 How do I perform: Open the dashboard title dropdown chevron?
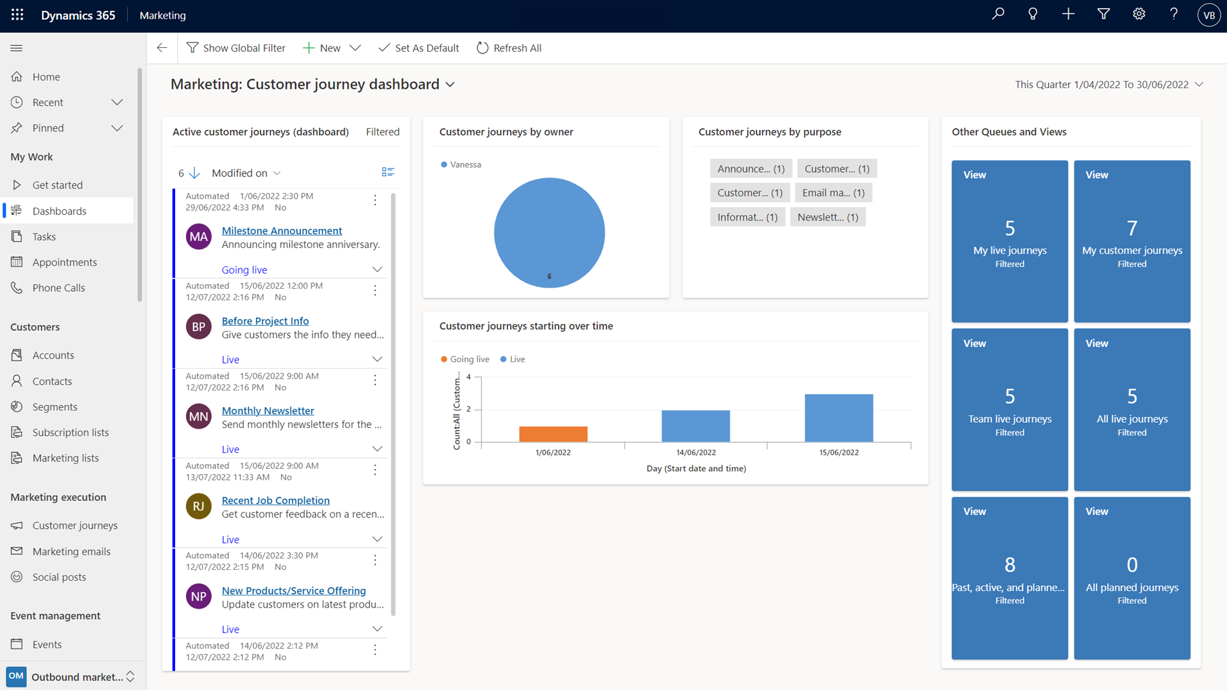point(450,84)
